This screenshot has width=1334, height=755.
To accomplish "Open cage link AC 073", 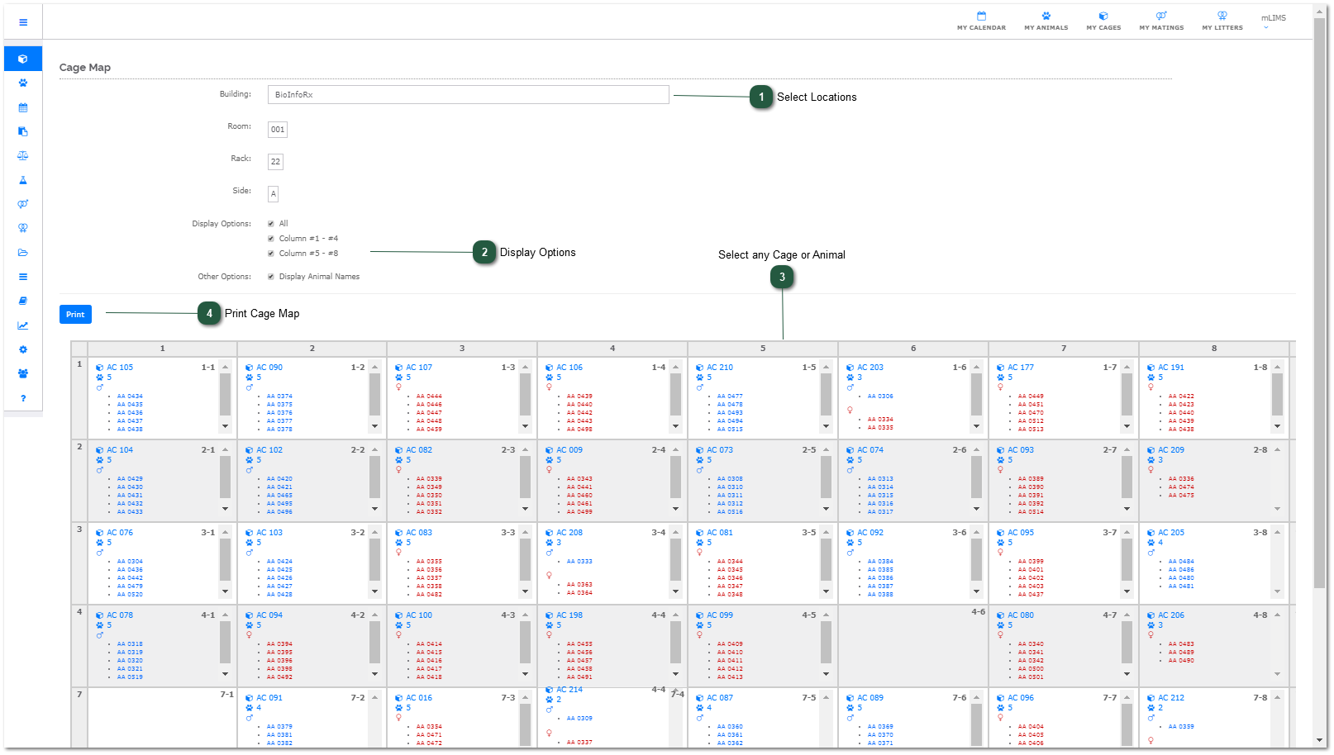I will (720, 450).
